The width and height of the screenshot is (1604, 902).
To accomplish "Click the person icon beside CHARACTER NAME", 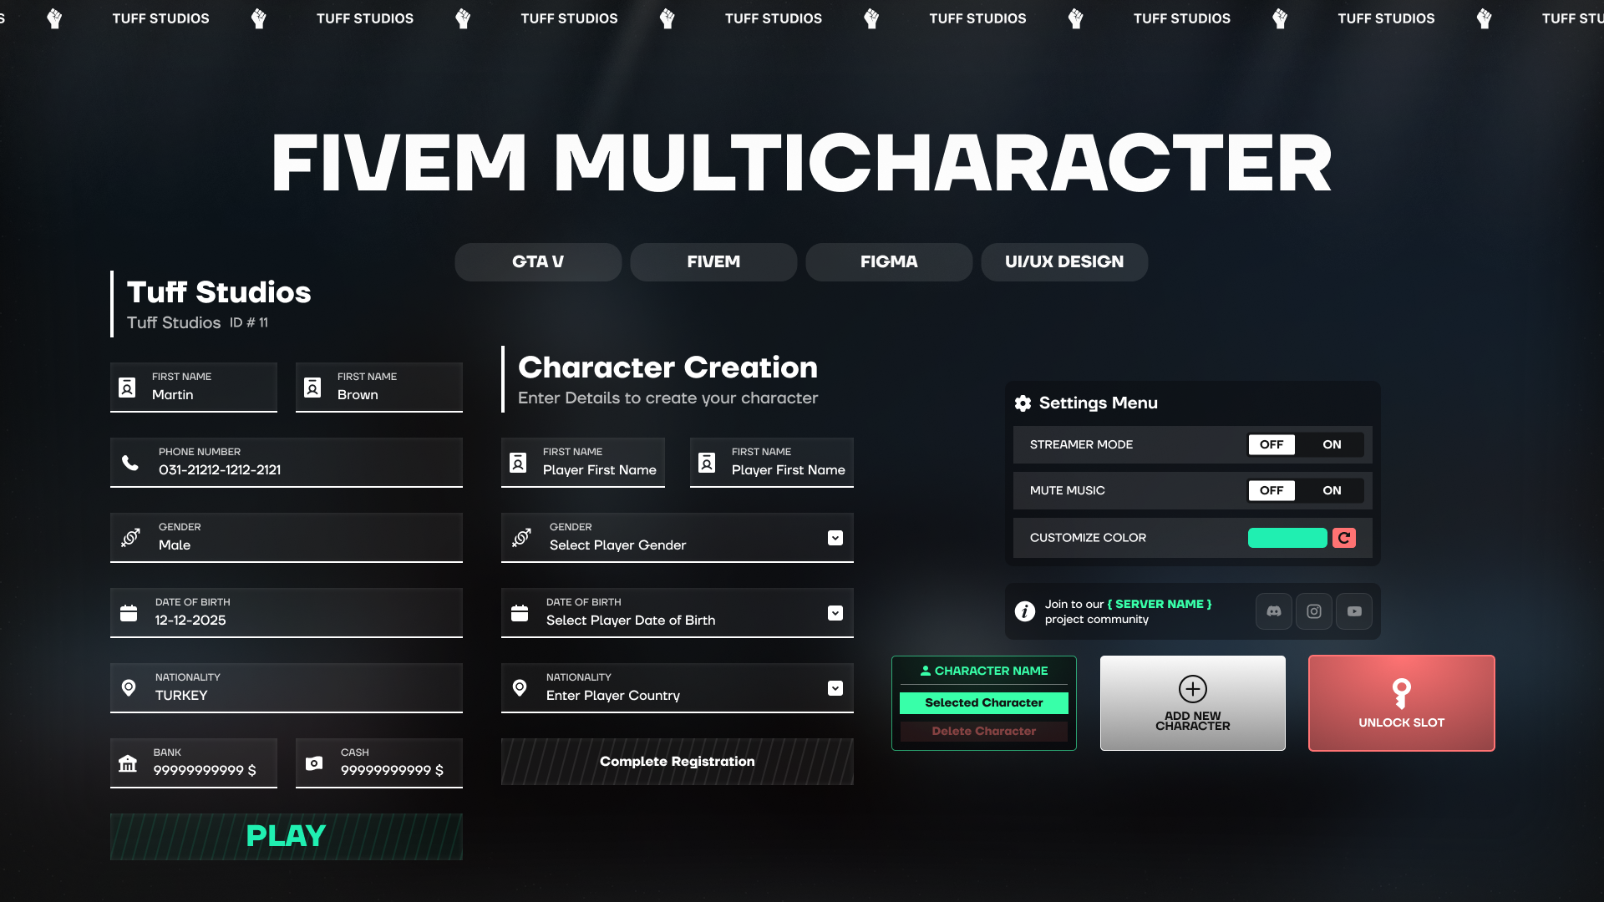I will click(926, 671).
